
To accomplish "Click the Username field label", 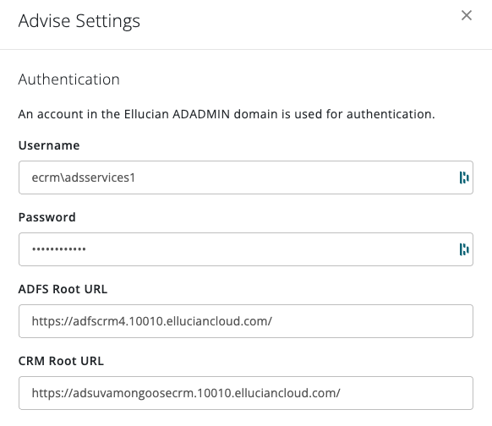I will [49, 145].
